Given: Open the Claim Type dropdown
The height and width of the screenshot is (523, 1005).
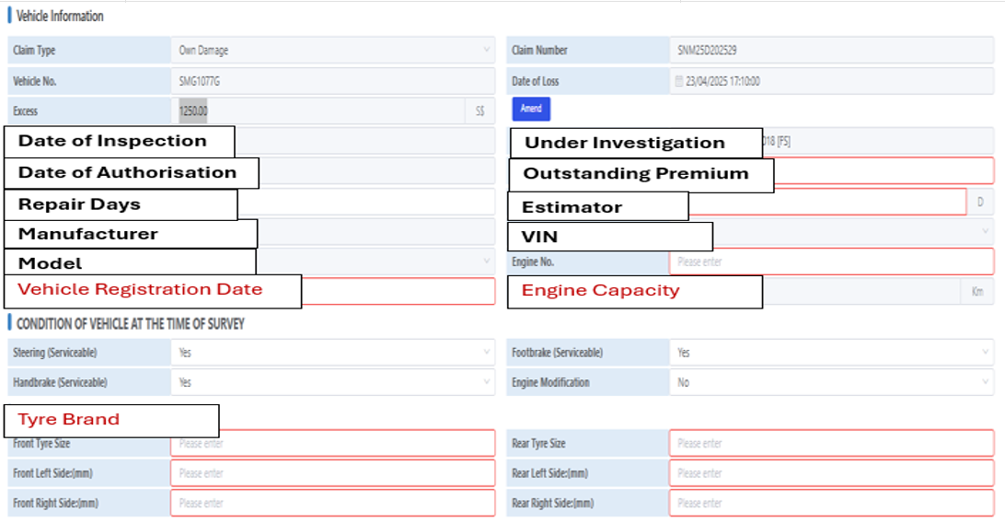Looking at the screenshot, I should [x=332, y=51].
